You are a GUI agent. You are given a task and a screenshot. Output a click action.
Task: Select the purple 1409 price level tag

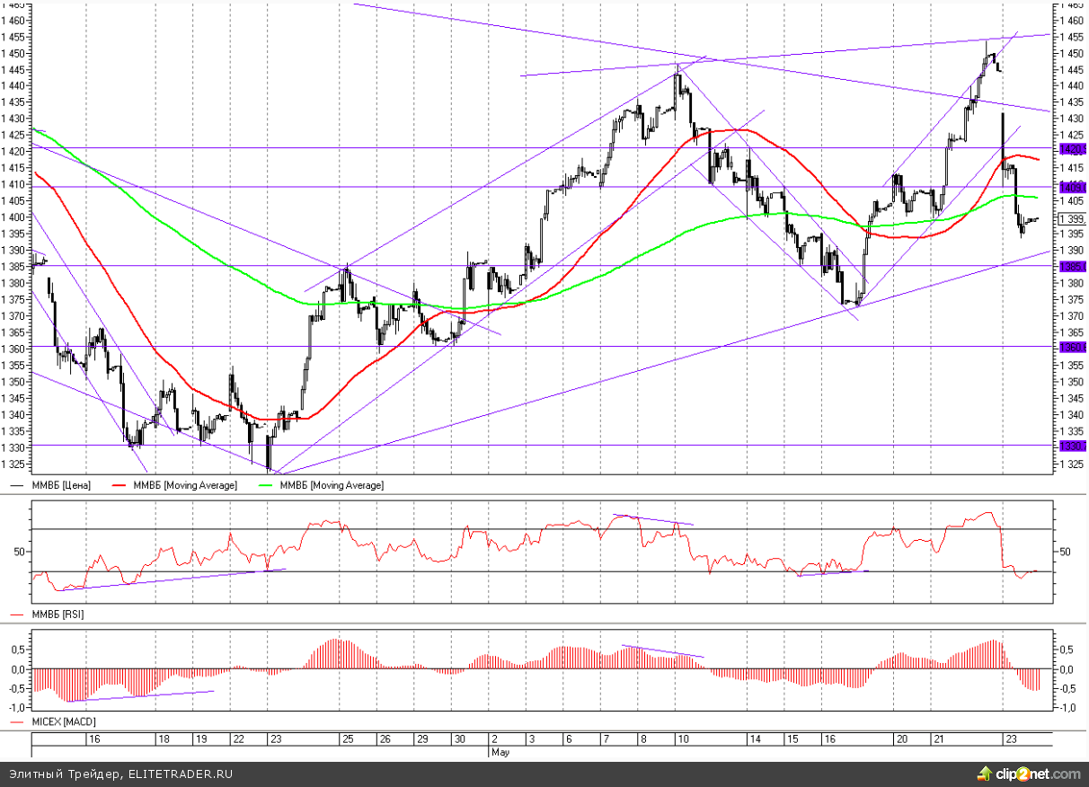(1071, 187)
